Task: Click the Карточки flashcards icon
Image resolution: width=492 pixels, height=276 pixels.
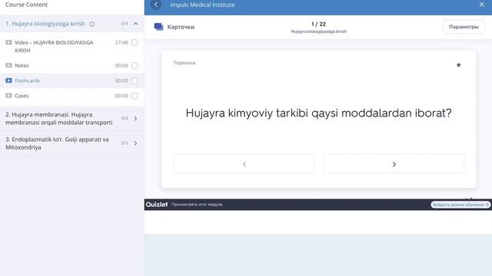Action: coord(158,27)
